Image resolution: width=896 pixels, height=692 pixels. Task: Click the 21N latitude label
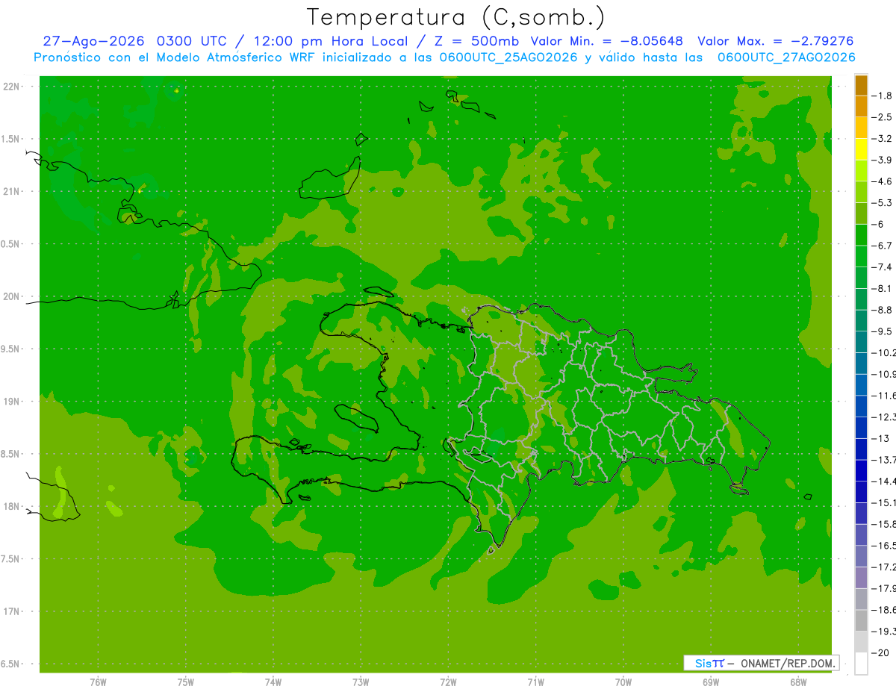point(11,192)
